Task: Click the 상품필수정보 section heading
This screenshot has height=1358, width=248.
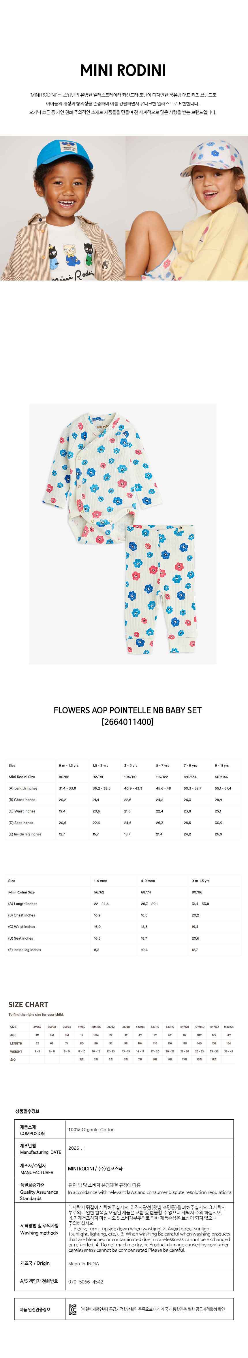Action: pos(27,1111)
